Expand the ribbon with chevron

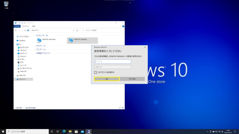[121, 26]
